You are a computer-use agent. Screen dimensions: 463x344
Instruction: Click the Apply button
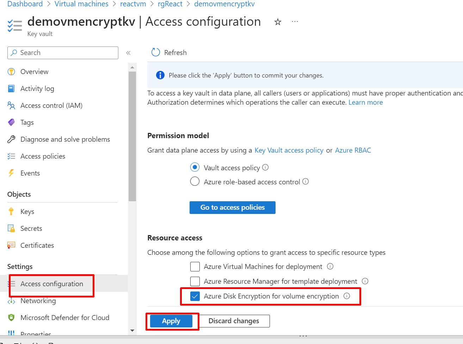pos(171,321)
